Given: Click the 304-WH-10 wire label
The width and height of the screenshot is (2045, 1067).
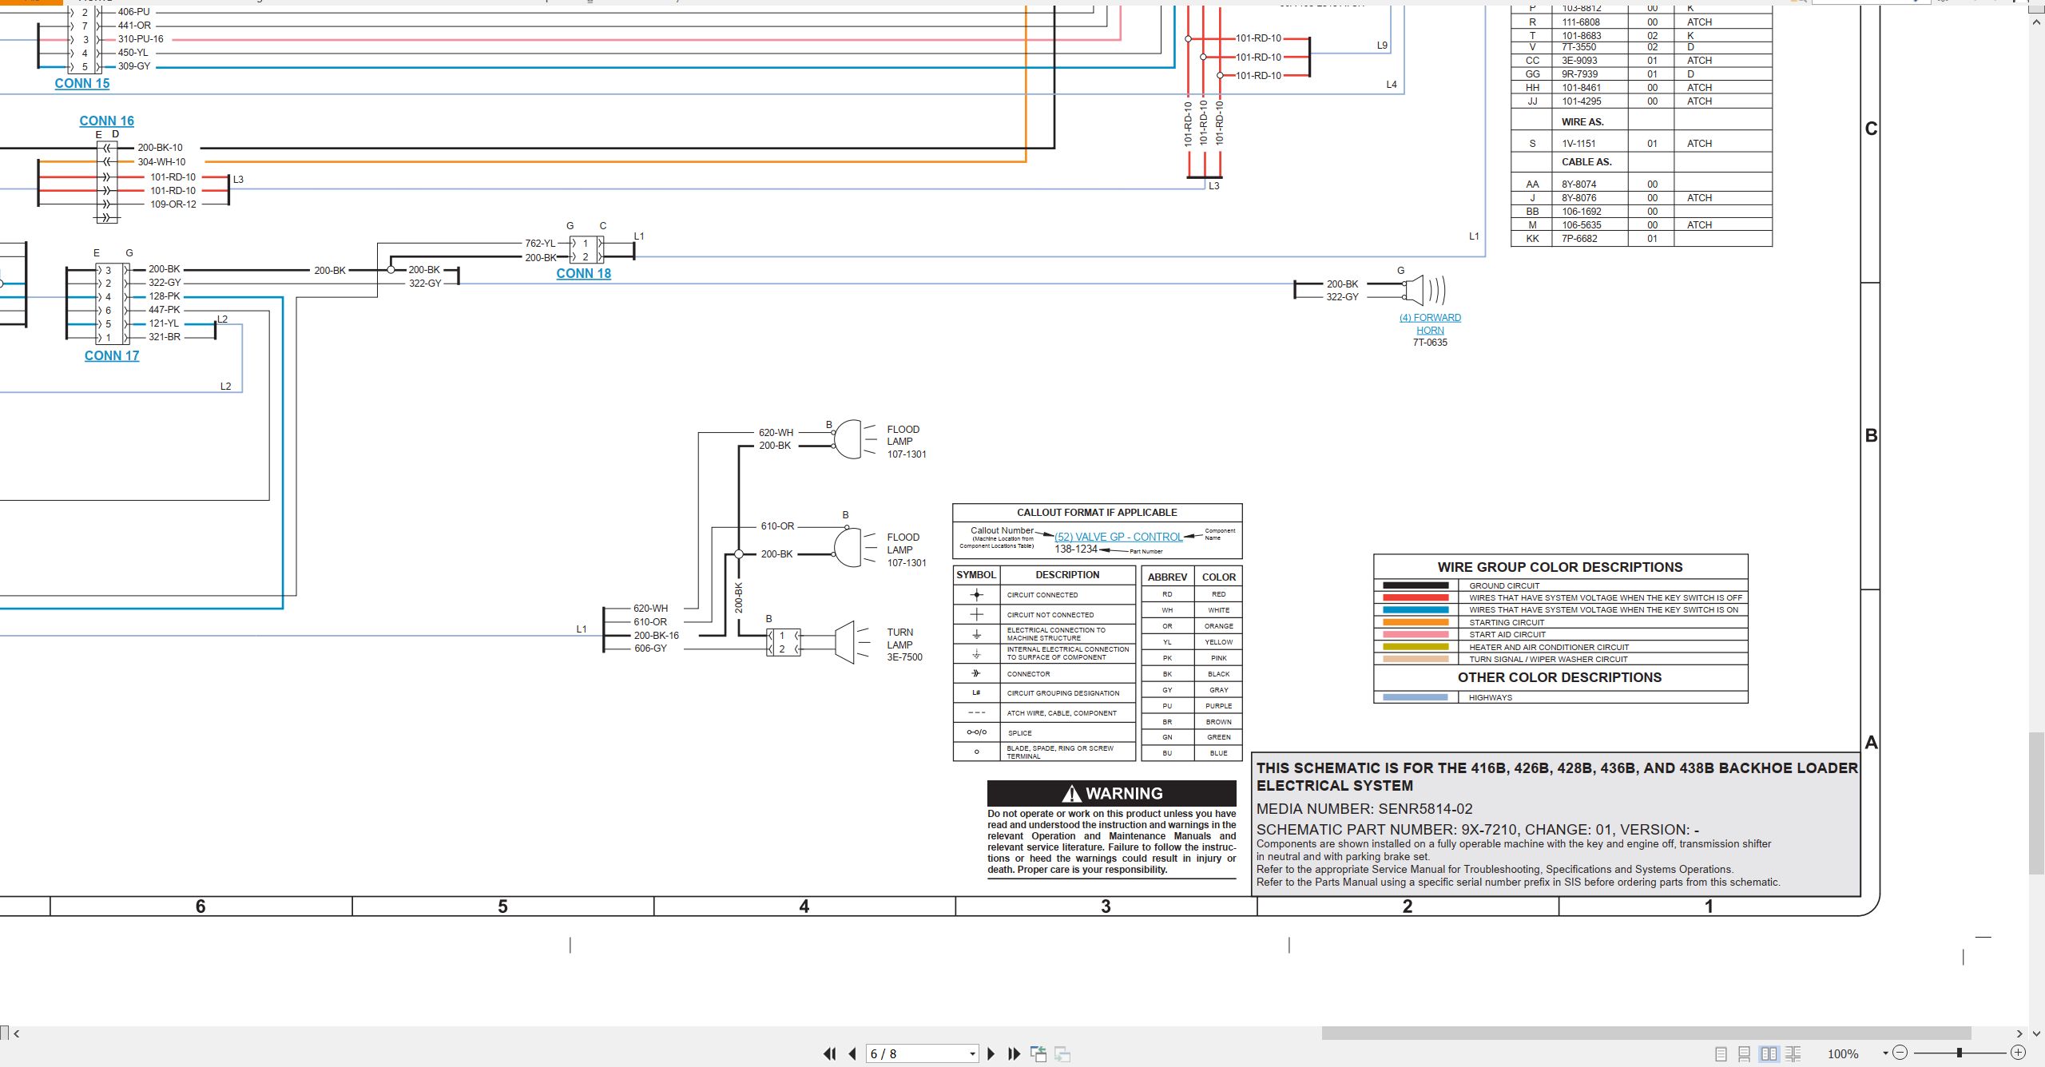Looking at the screenshot, I should tap(161, 162).
